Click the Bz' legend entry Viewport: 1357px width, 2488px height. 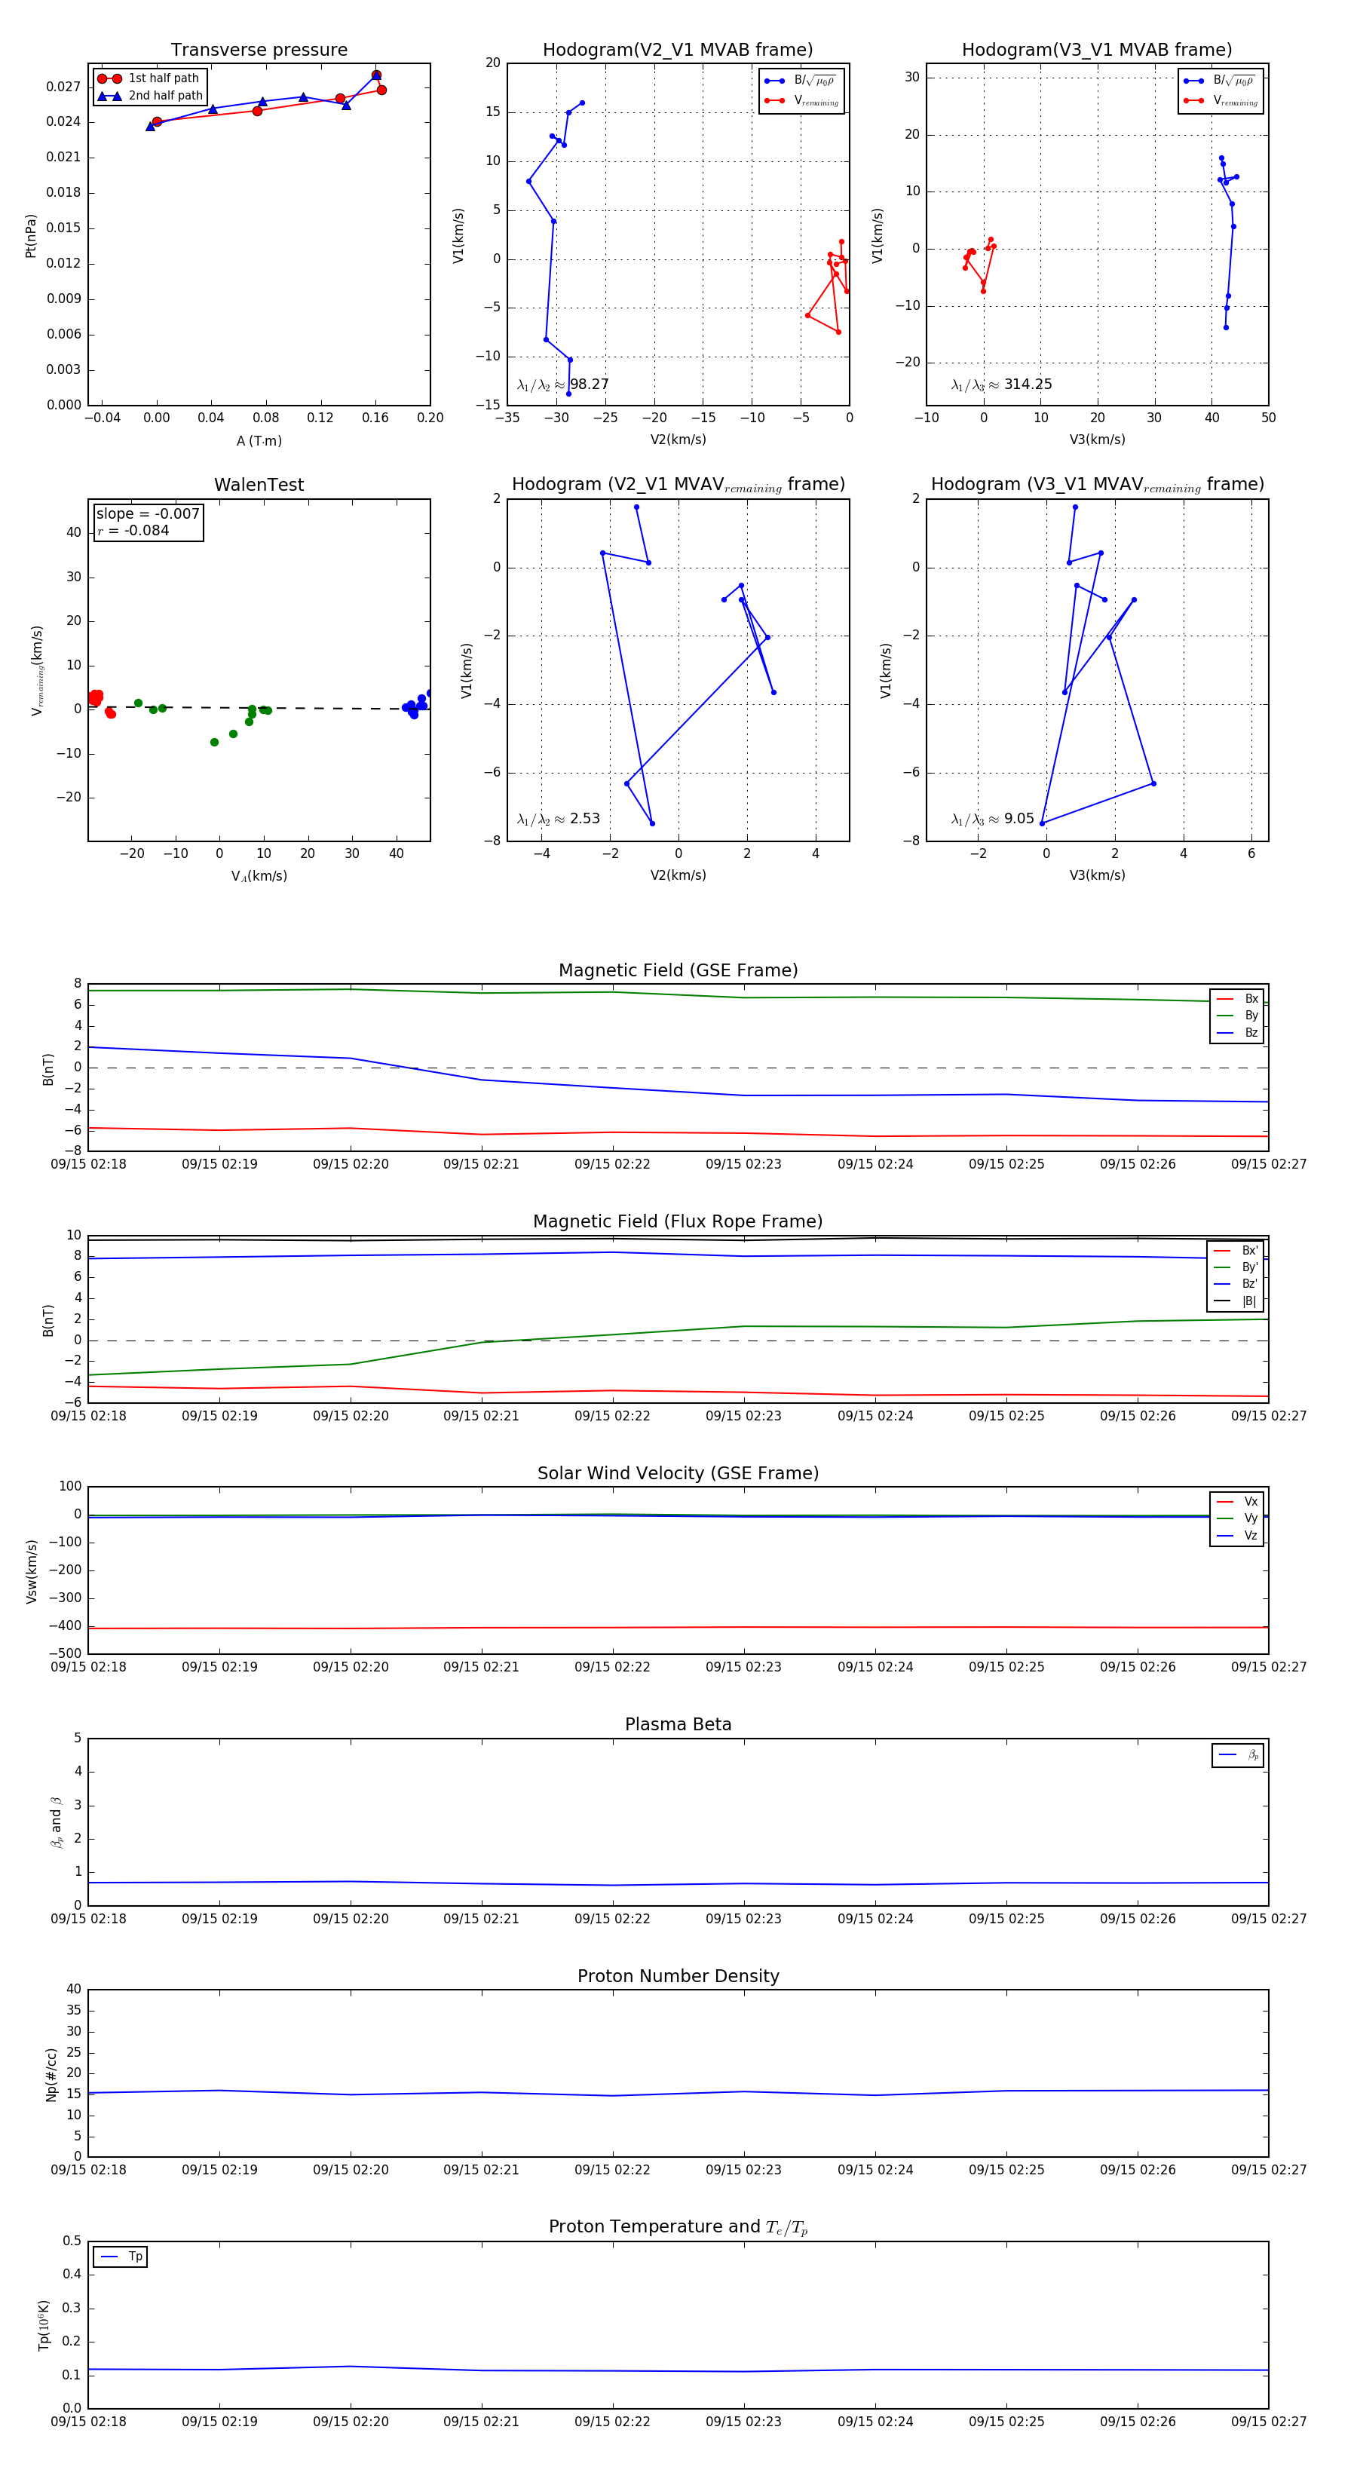point(1236,1284)
